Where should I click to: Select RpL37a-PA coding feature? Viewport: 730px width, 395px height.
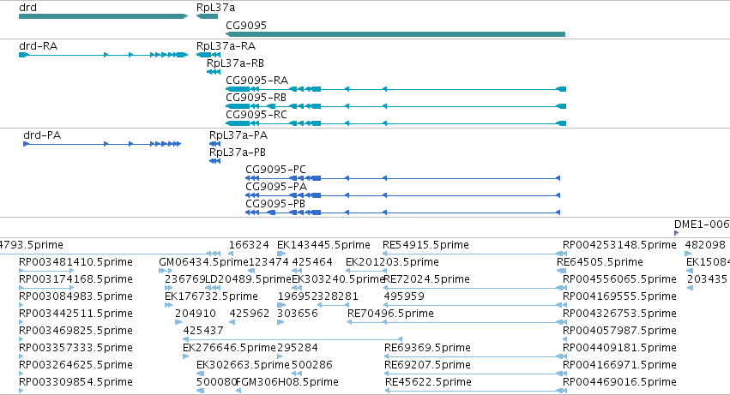[238, 135]
